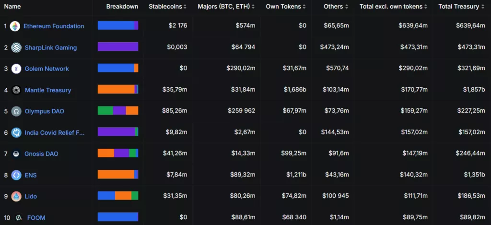491x225 pixels.
Task: Open the Ethereum Foundation link
Action: click(x=54, y=26)
